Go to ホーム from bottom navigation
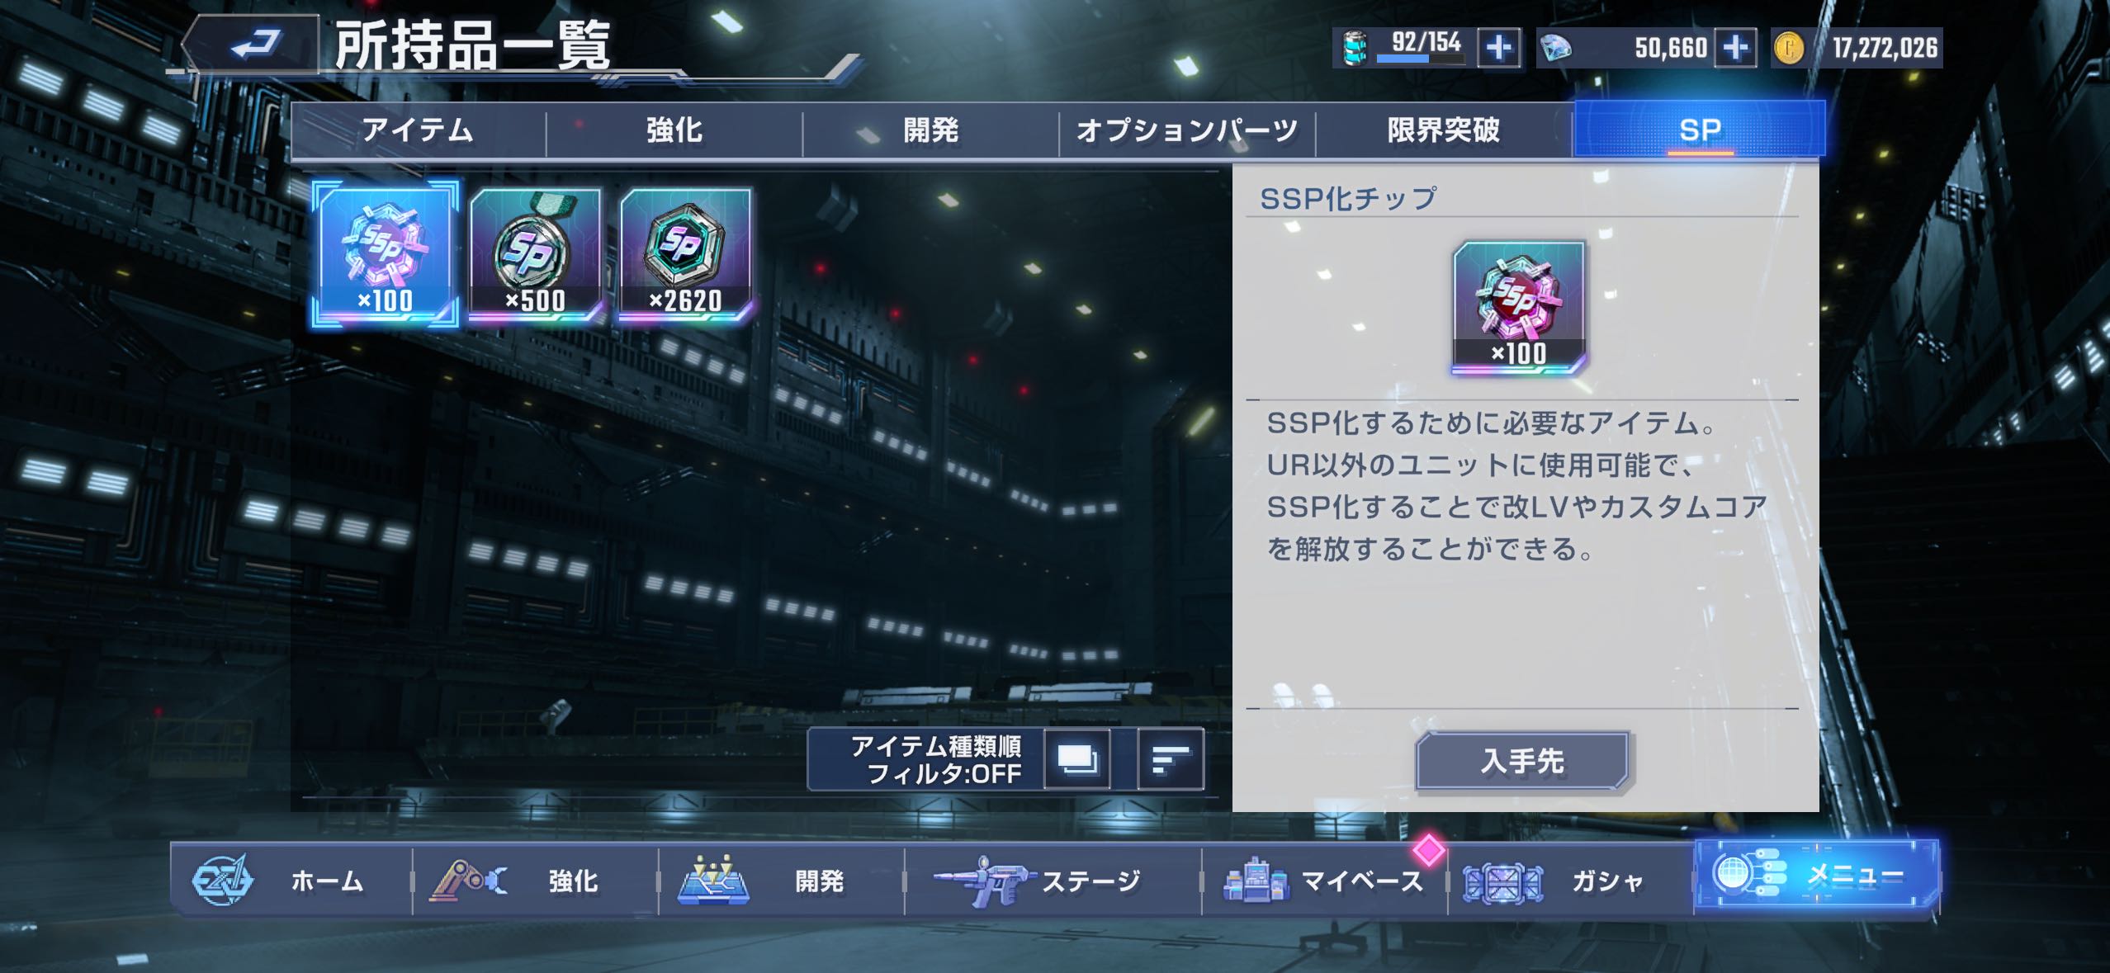The height and width of the screenshot is (973, 2110). [291, 881]
